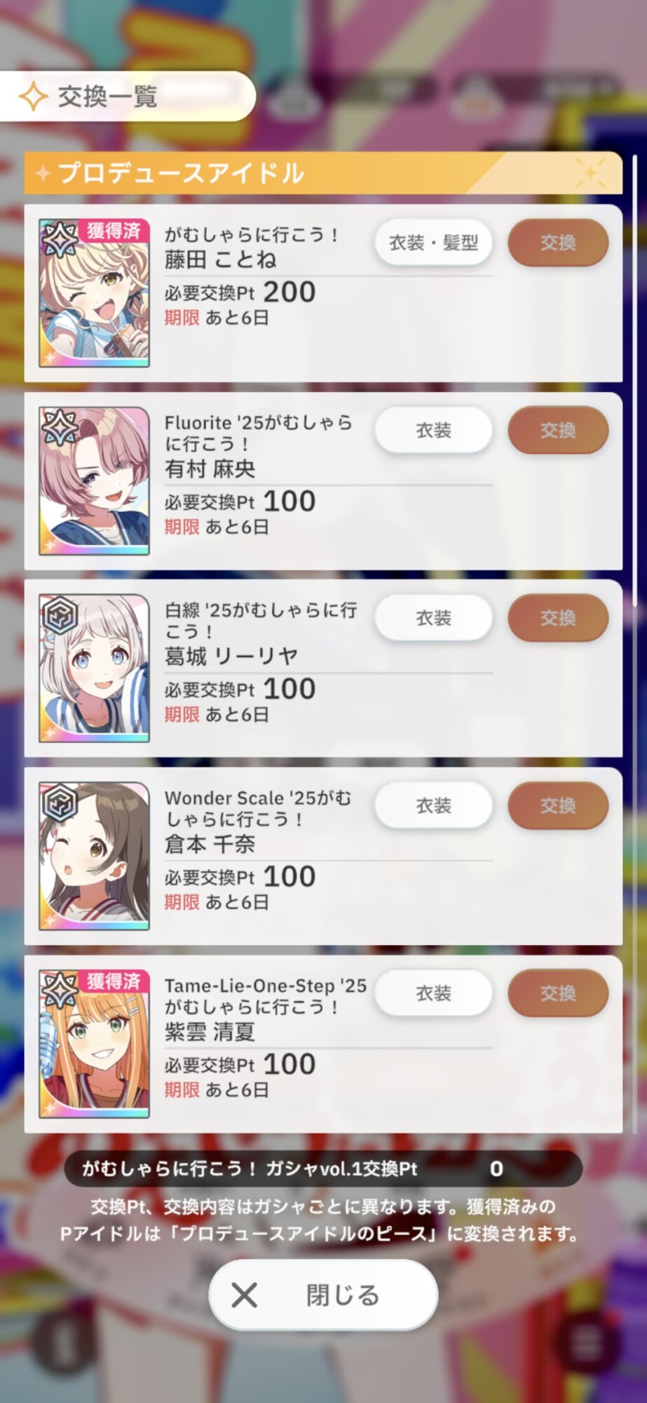Click 交換 for Fluorite 有村 麻央 card
The height and width of the screenshot is (1403, 647).
point(558,430)
